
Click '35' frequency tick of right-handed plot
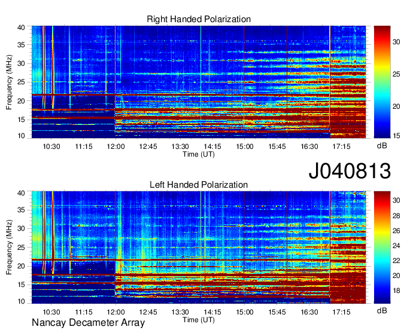[x=21, y=45]
